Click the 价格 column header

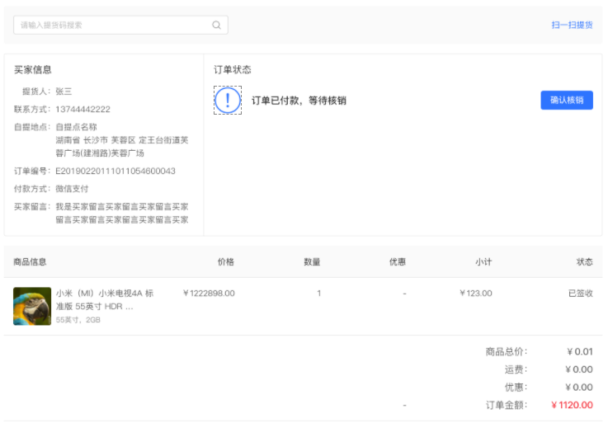[x=225, y=262]
